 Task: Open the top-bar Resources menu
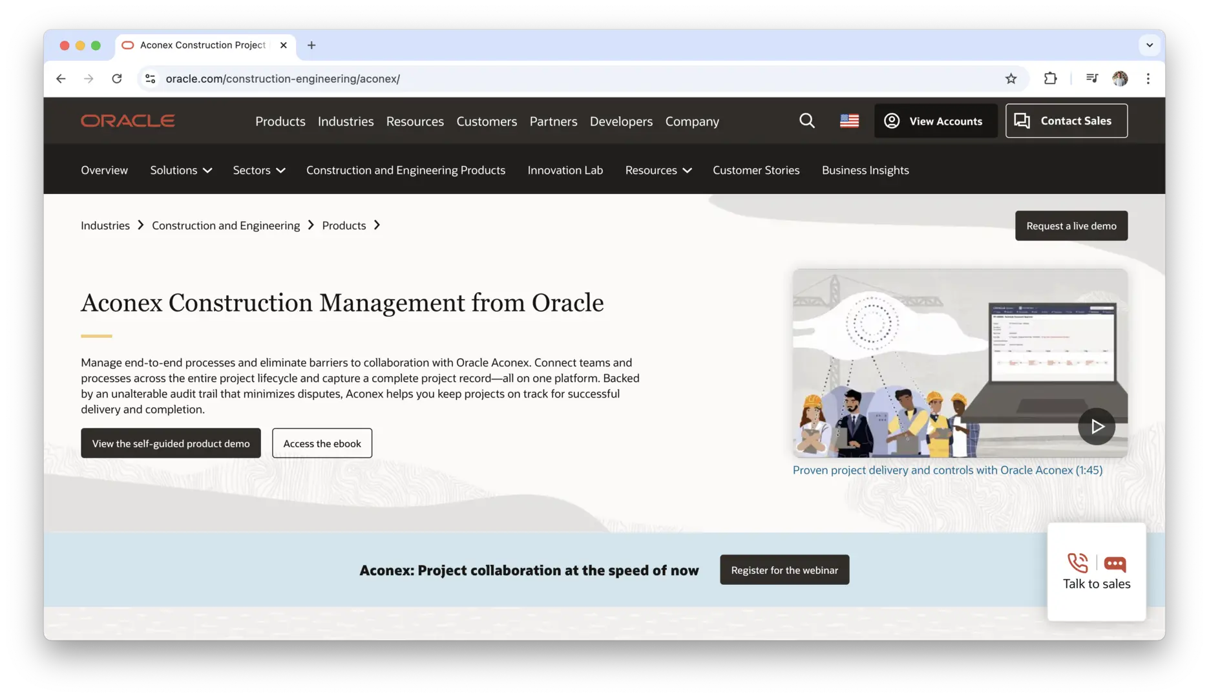coord(415,122)
